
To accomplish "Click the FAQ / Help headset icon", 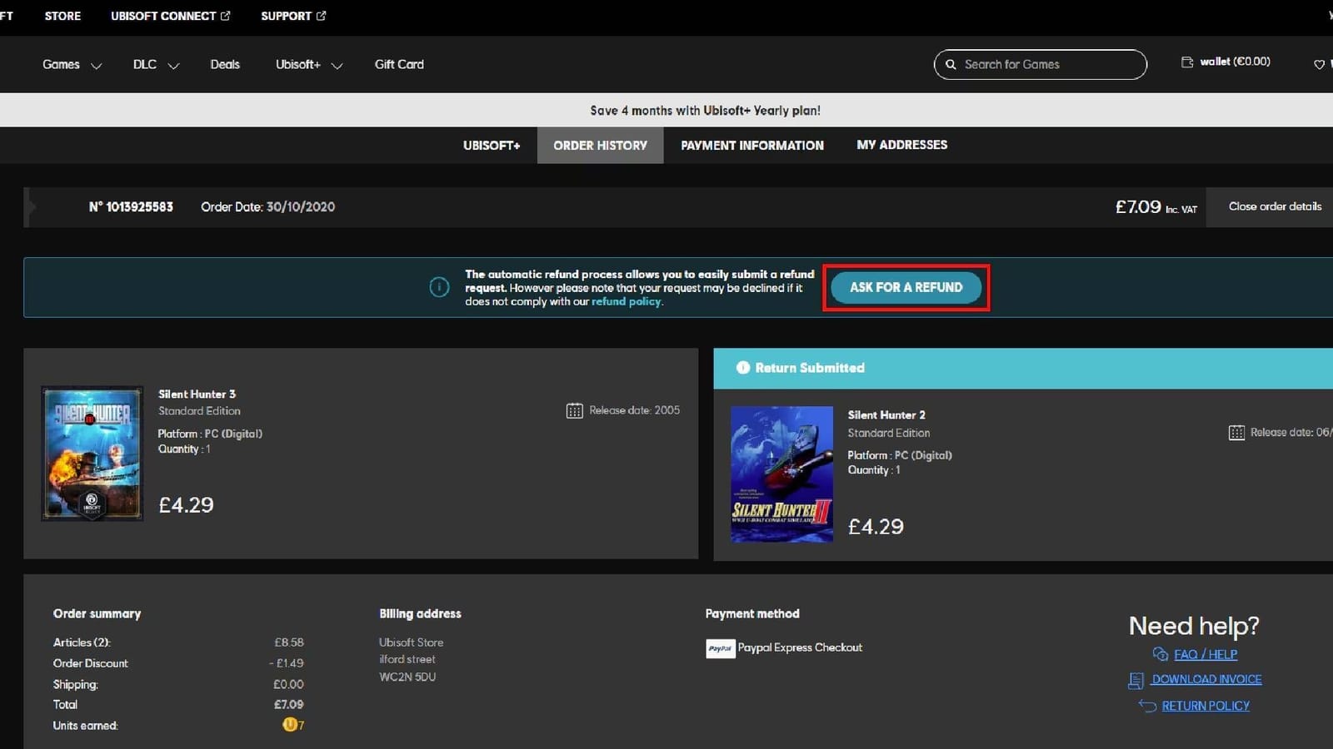I will [1160, 655].
